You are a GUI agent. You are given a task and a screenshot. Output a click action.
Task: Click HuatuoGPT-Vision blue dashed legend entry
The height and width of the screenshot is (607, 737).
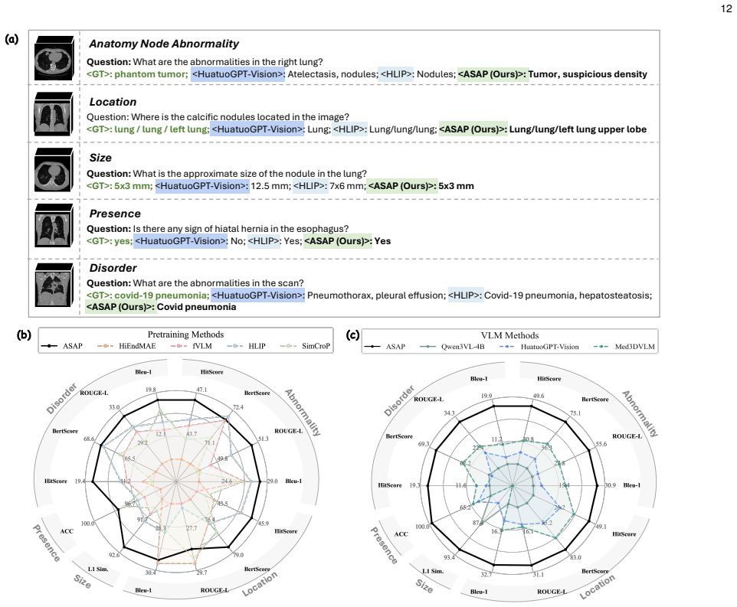click(x=539, y=347)
